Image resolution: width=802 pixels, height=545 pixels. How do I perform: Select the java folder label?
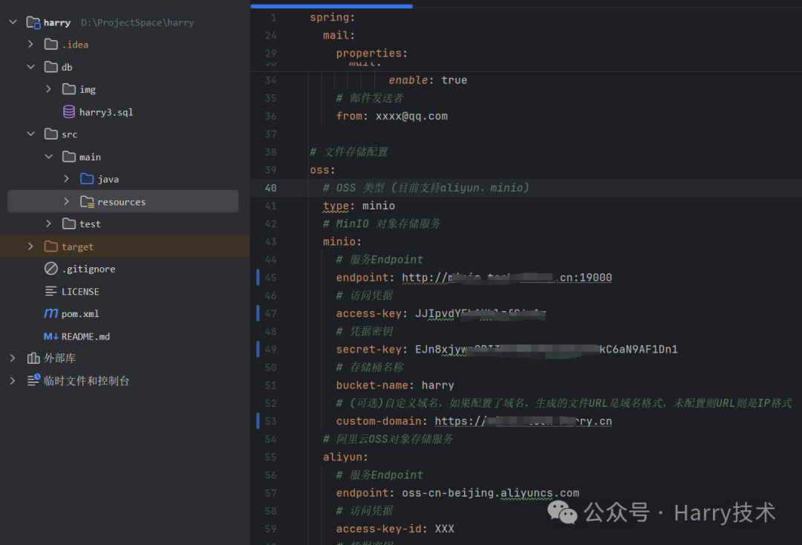click(108, 180)
